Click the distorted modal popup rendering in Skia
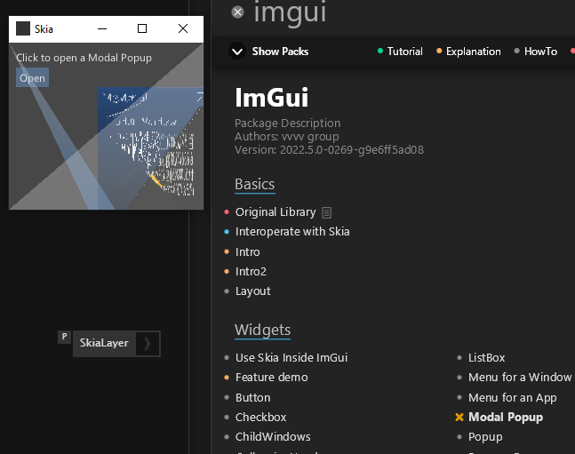This screenshot has width=575, height=454. click(150, 148)
